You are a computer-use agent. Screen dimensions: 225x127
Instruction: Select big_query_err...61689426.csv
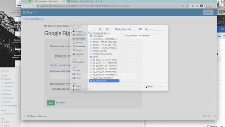(104, 75)
